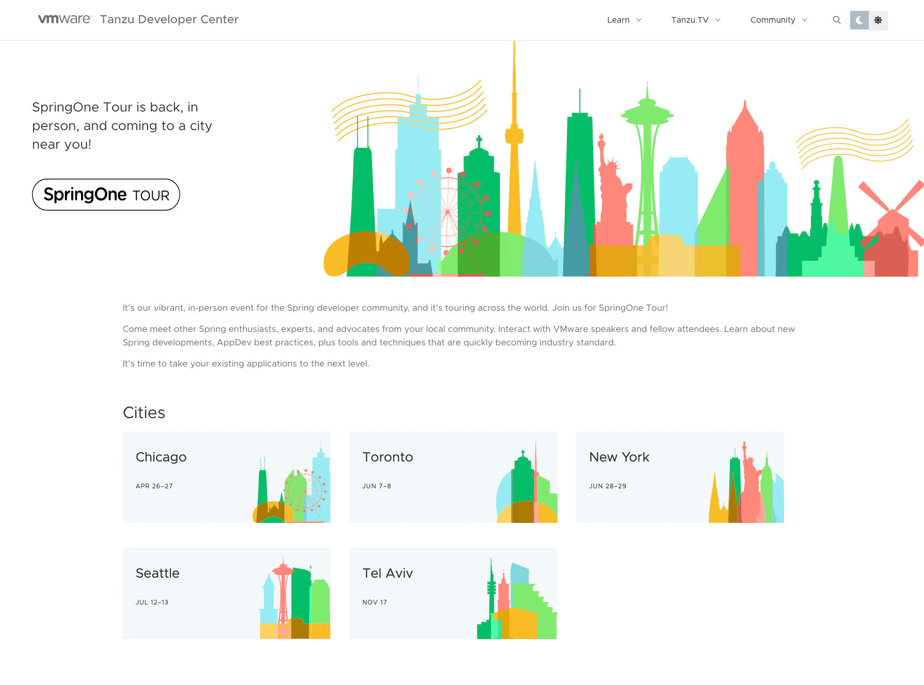
Task: Click the paragraph starting 'Come meet other Spring'
Action: tap(459, 336)
